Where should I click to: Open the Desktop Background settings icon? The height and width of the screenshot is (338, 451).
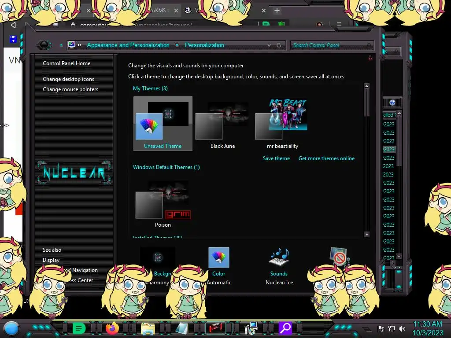click(158, 257)
